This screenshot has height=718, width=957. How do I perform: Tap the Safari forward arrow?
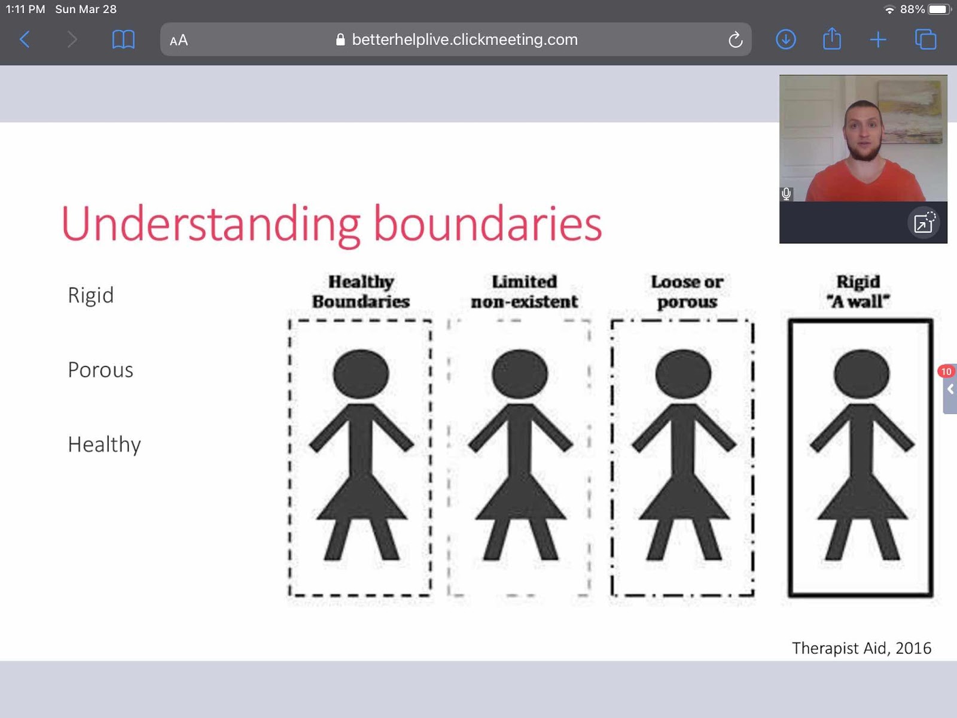72,39
